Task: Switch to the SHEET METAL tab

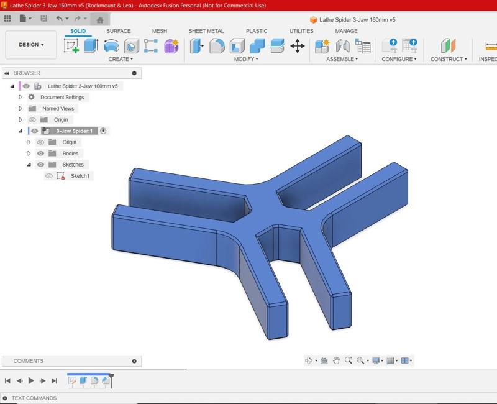Action: point(206,31)
